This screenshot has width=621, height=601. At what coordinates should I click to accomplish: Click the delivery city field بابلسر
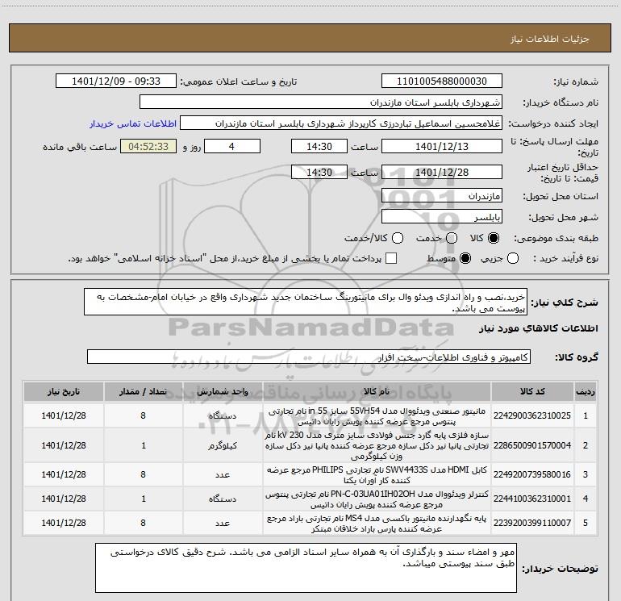point(442,217)
